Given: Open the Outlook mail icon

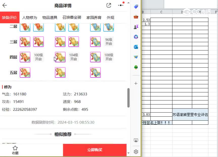Looking at the screenshot, I should click(136, 47).
